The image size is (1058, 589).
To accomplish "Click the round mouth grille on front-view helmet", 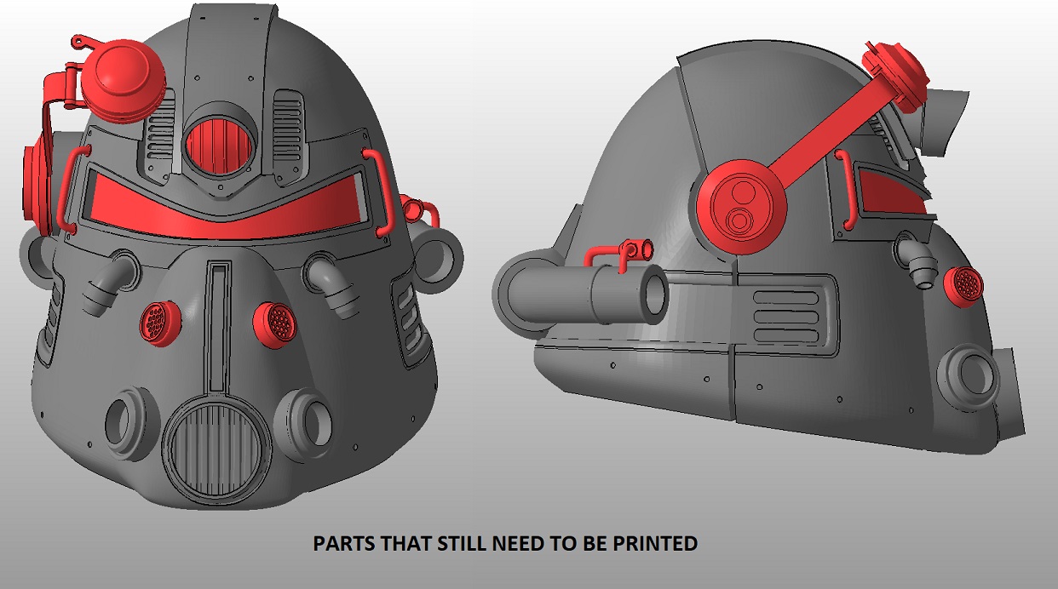I will pos(217,449).
